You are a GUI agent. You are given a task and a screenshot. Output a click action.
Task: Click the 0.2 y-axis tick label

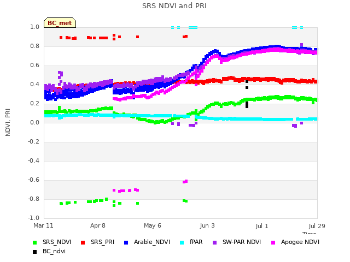click(x=34, y=104)
